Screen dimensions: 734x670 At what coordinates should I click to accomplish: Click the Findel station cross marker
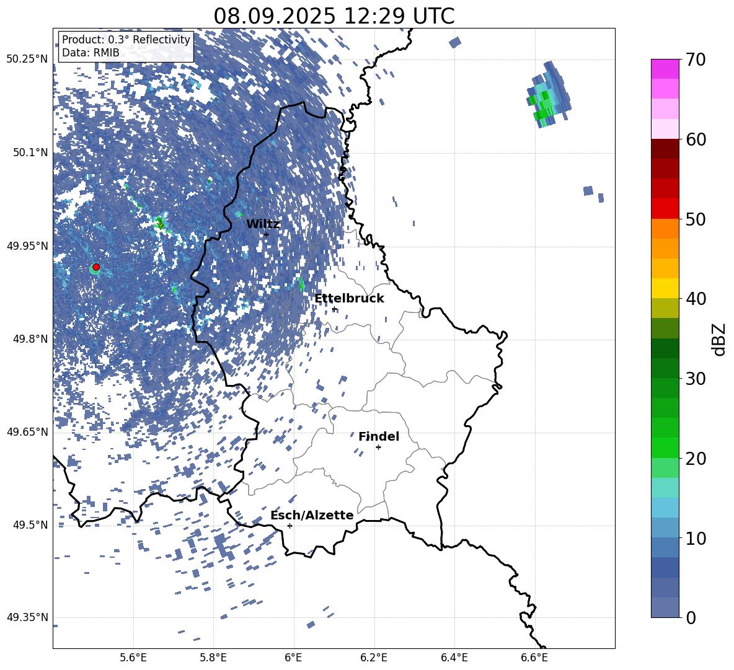click(x=378, y=447)
